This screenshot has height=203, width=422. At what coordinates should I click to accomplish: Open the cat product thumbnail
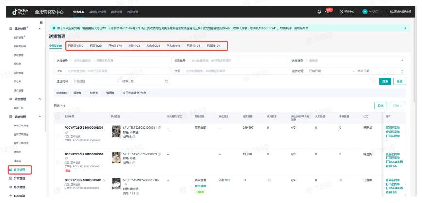116,157
